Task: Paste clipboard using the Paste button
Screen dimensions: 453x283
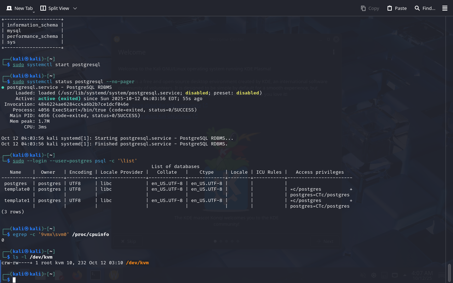Action: 397,8
